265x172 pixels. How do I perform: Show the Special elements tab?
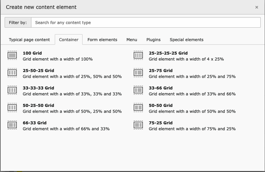pos(186,40)
